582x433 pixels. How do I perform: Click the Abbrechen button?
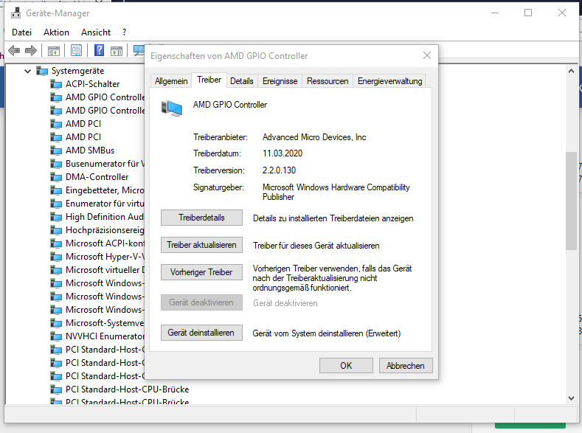tap(406, 365)
